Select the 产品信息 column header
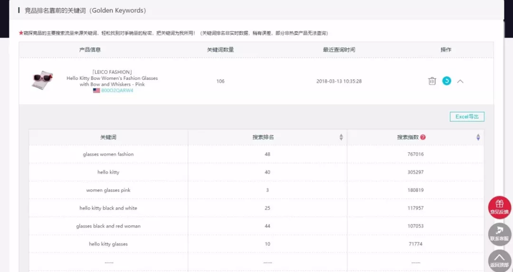The width and height of the screenshot is (513, 272). (90, 50)
